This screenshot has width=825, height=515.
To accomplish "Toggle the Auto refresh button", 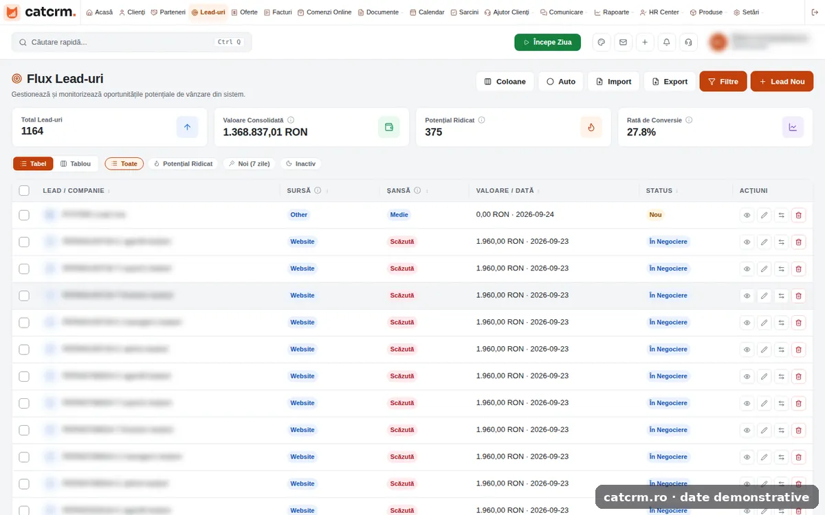I will [x=561, y=81].
